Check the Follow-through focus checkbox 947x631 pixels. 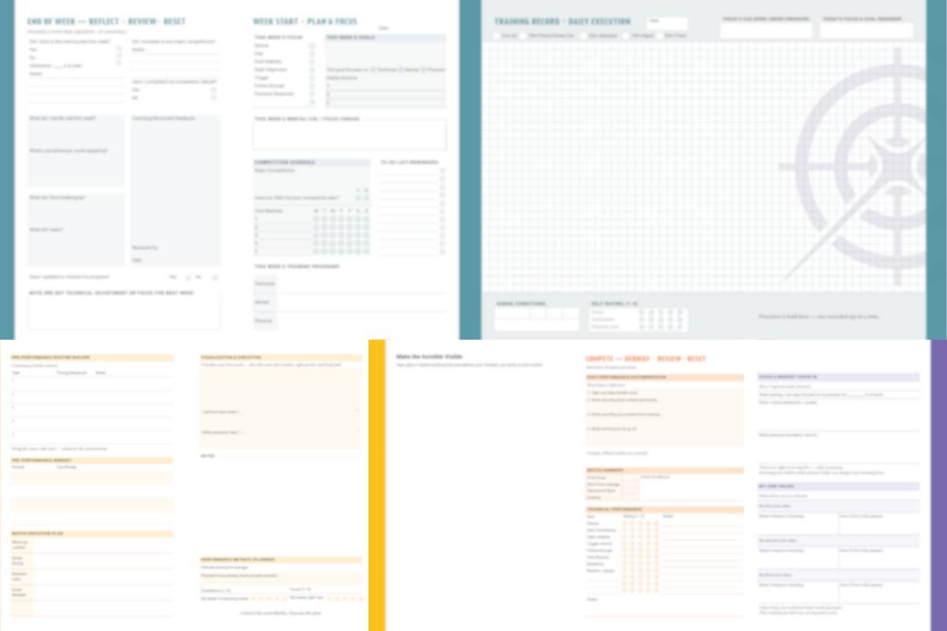click(x=312, y=86)
